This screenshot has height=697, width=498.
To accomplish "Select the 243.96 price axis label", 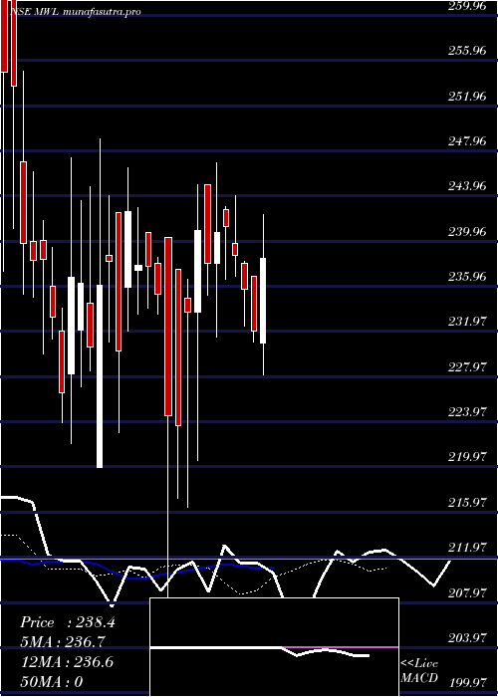I will 467,186.
